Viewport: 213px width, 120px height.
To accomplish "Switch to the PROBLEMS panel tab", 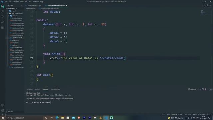I will (30, 89).
